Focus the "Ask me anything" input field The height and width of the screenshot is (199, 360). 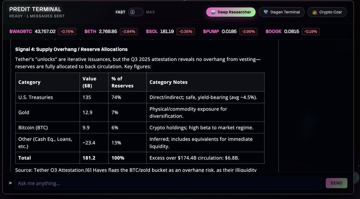167,183
